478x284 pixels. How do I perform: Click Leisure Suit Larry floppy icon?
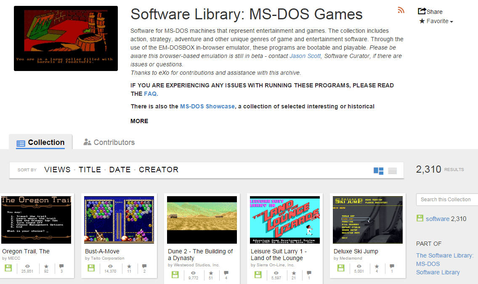258,275
